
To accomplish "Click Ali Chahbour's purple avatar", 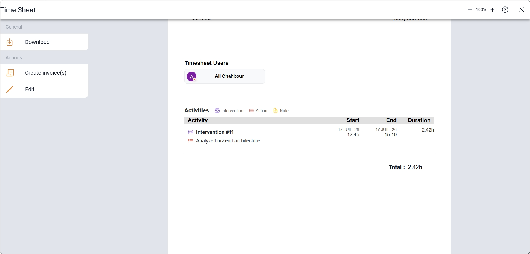I will tap(192, 76).
